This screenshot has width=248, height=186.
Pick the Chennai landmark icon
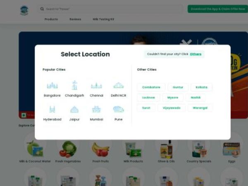[96, 86]
